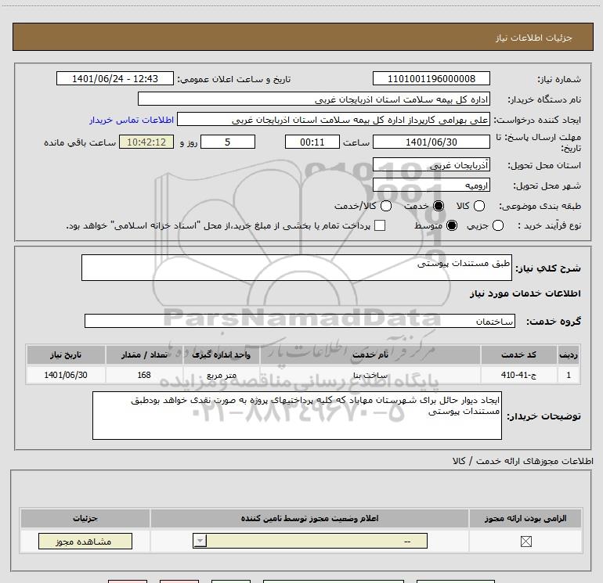Toggle the الزامی بودن ارائه مجوز checkbox

pos(525,542)
